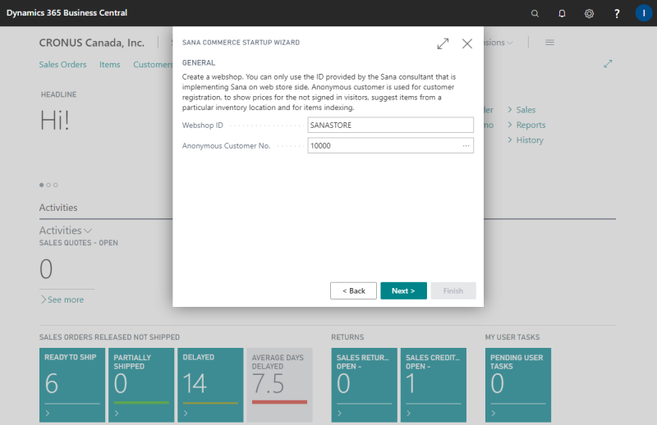Open the Pending User Tasks tile
Viewport: 657px width, 425px height.
coord(518,385)
